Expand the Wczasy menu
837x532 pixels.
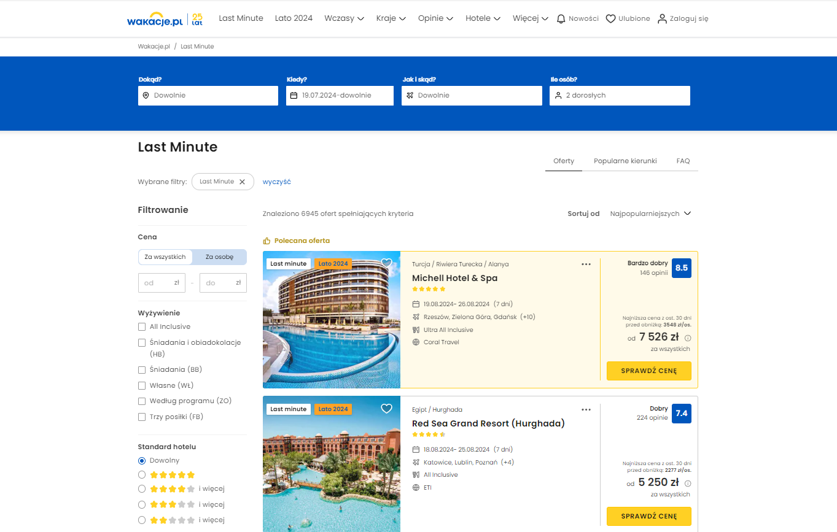[x=344, y=18]
